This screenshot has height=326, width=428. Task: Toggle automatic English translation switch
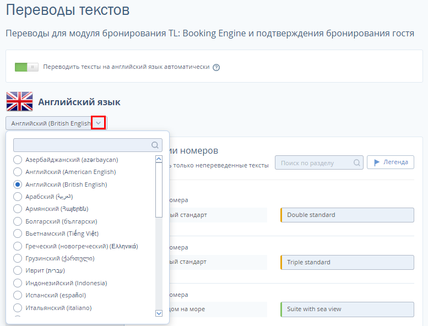point(27,67)
